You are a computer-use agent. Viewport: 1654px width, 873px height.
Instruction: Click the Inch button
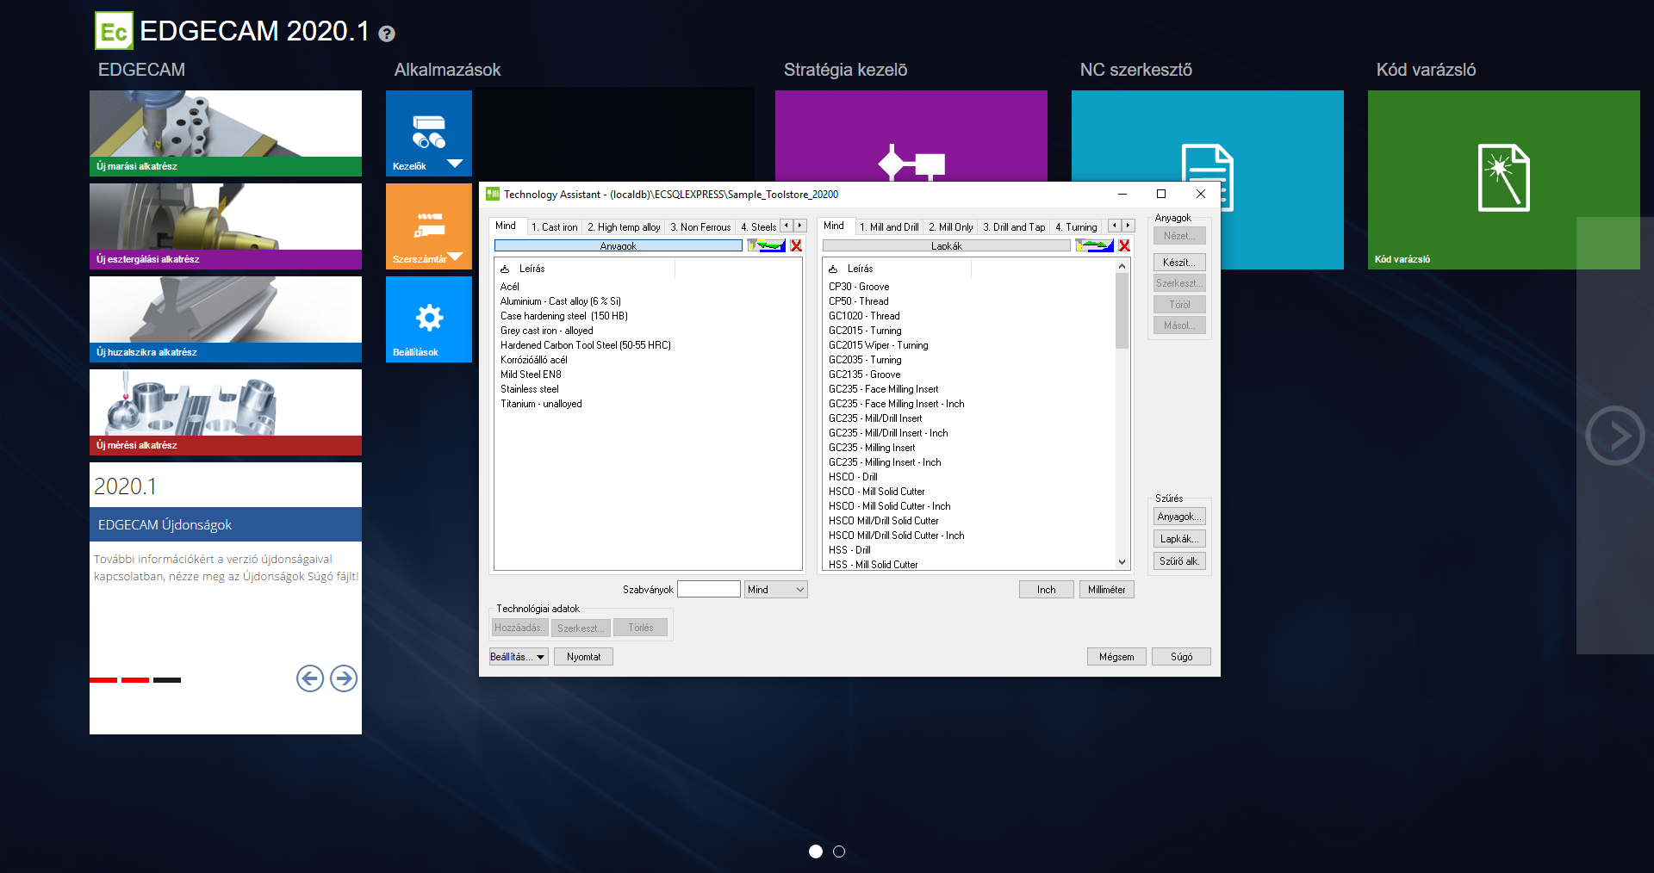[x=1047, y=590]
